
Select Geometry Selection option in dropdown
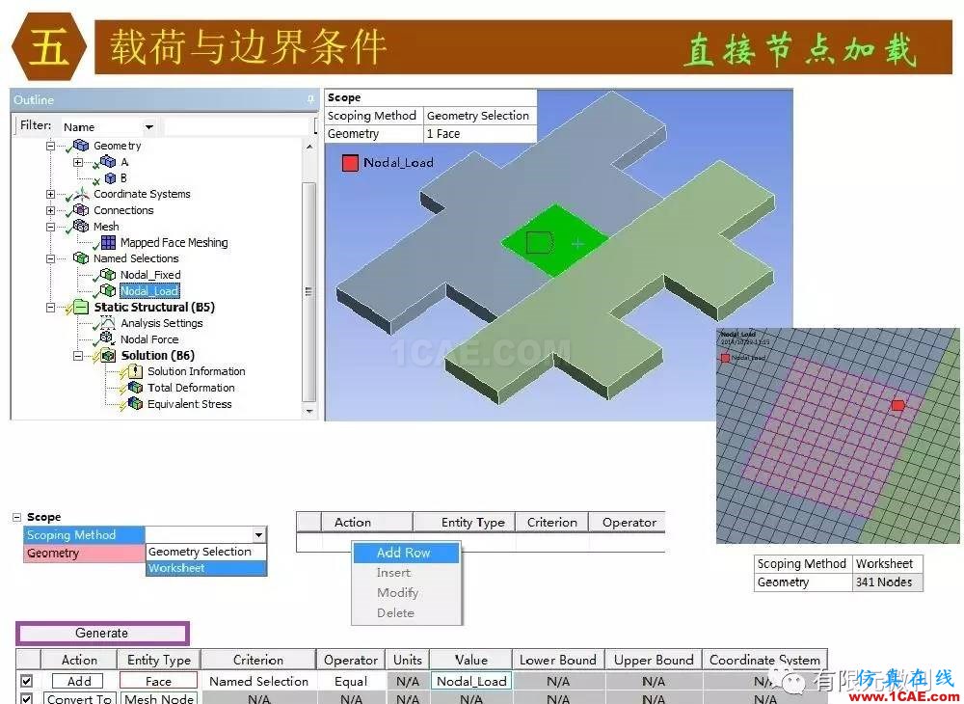206,552
